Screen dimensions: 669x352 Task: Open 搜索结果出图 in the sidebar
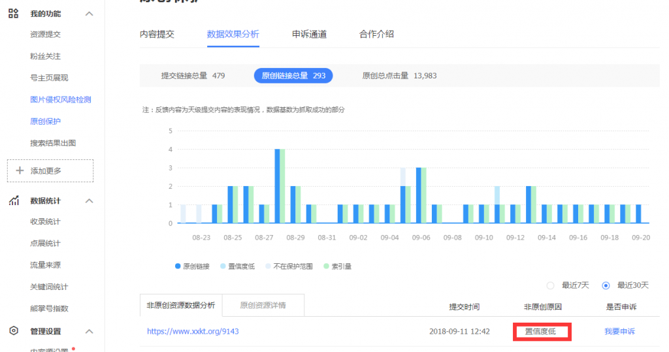click(x=53, y=143)
